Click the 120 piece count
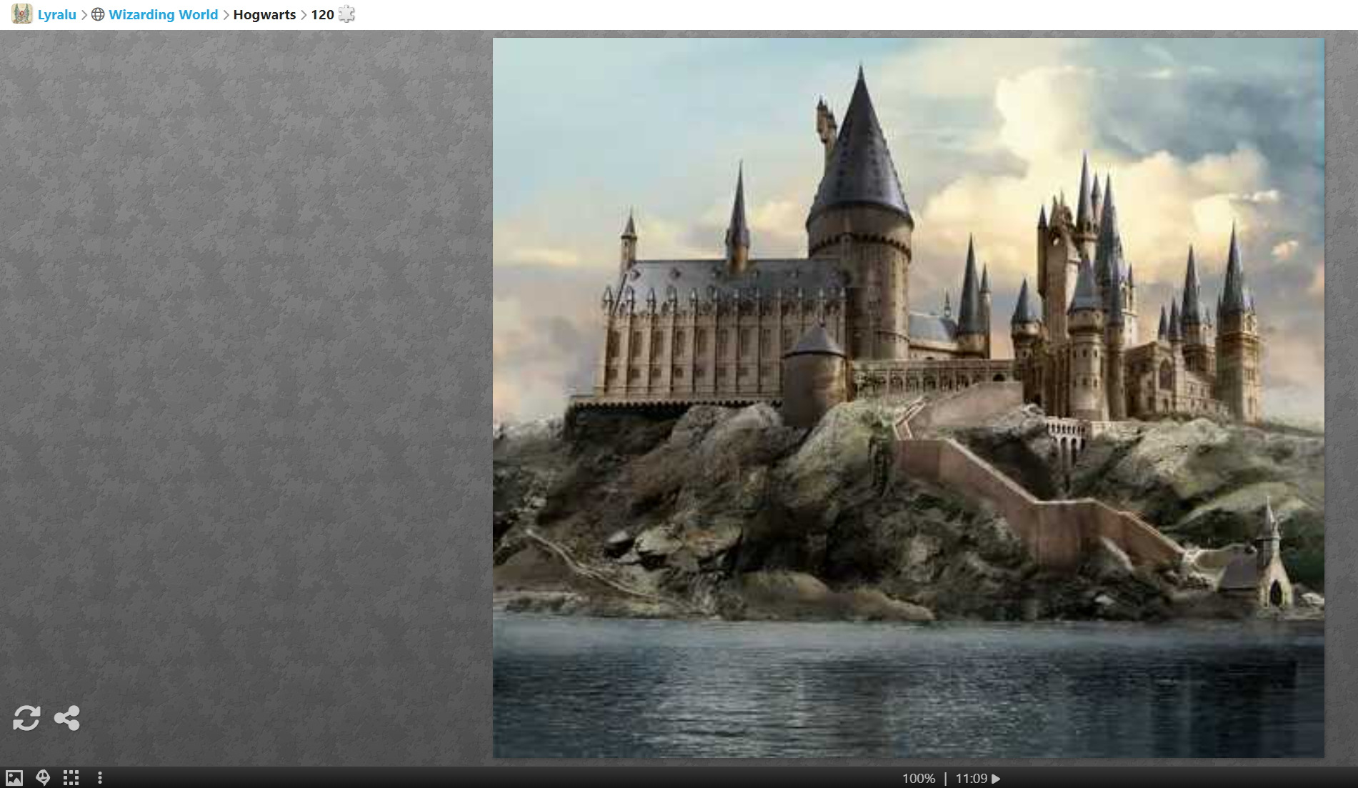Image resolution: width=1358 pixels, height=788 pixels. (x=322, y=14)
